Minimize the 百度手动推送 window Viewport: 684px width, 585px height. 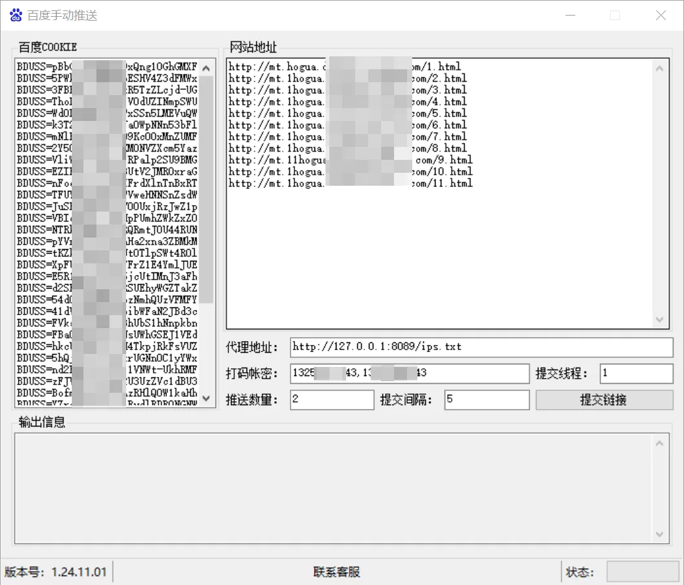point(570,16)
